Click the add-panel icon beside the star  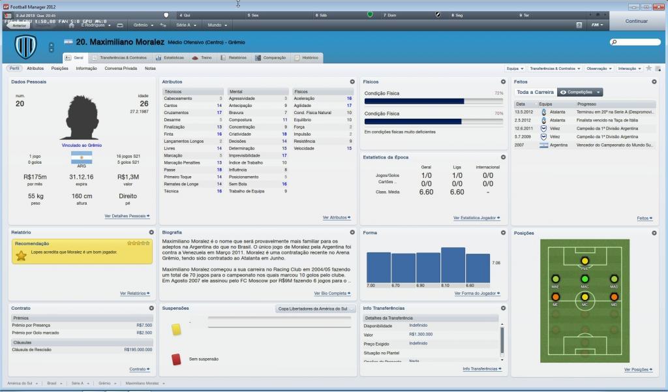tap(658, 68)
